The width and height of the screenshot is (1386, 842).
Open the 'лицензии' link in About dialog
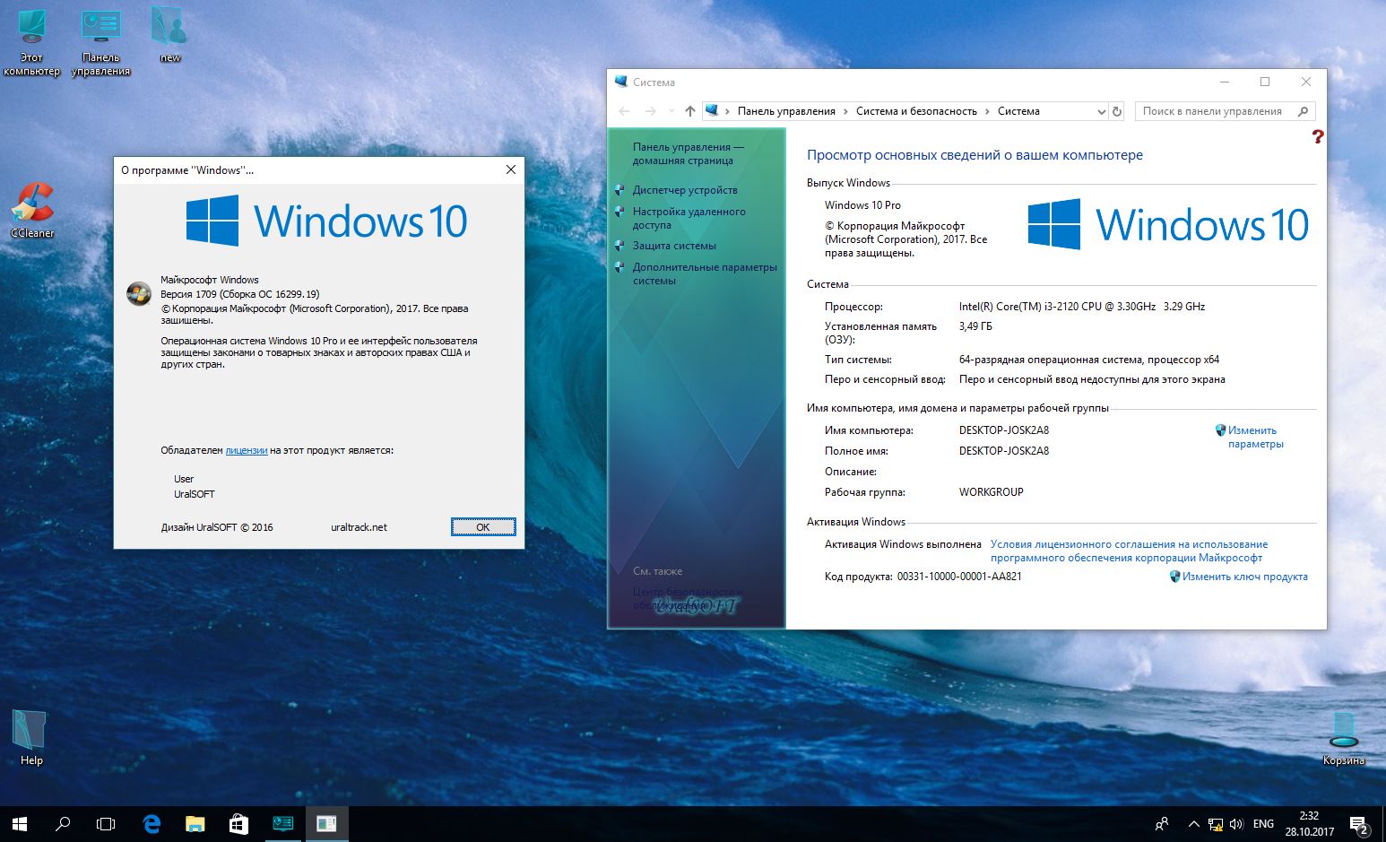(x=247, y=450)
